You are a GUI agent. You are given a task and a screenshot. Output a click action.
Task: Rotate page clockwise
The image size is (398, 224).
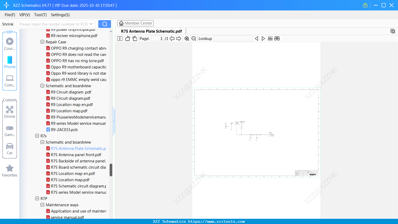tap(135, 39)
